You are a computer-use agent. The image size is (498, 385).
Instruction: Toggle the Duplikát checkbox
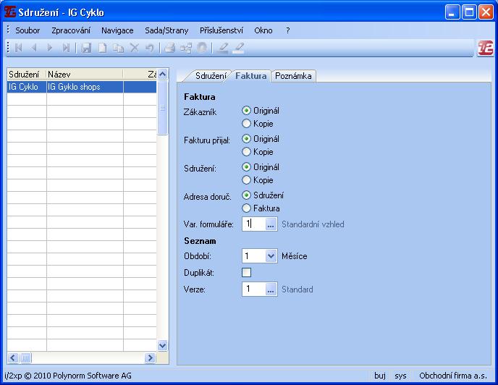(x=246, y=273)
